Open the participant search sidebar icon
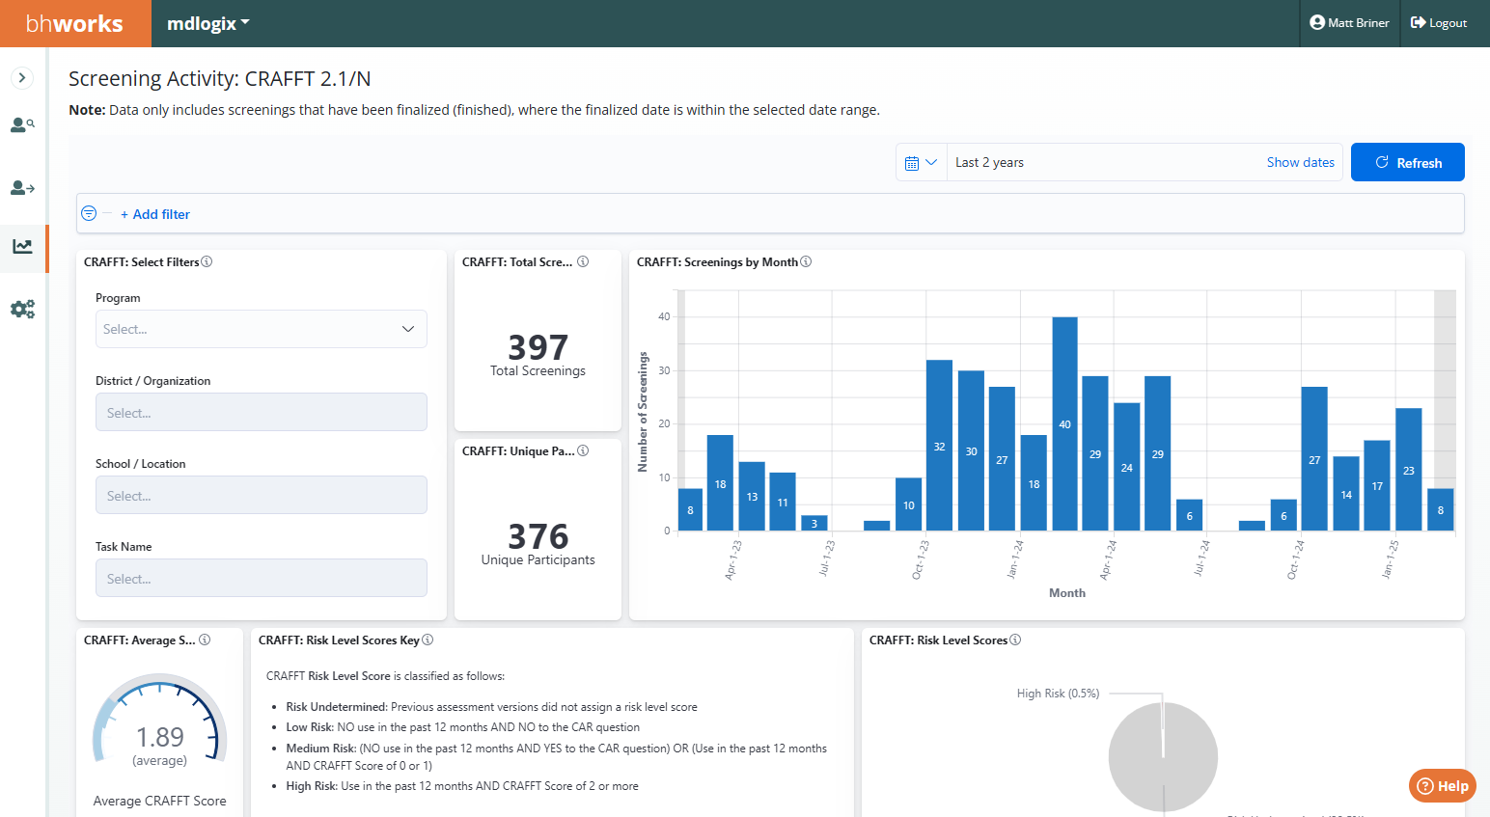 [x=22, y=125]
